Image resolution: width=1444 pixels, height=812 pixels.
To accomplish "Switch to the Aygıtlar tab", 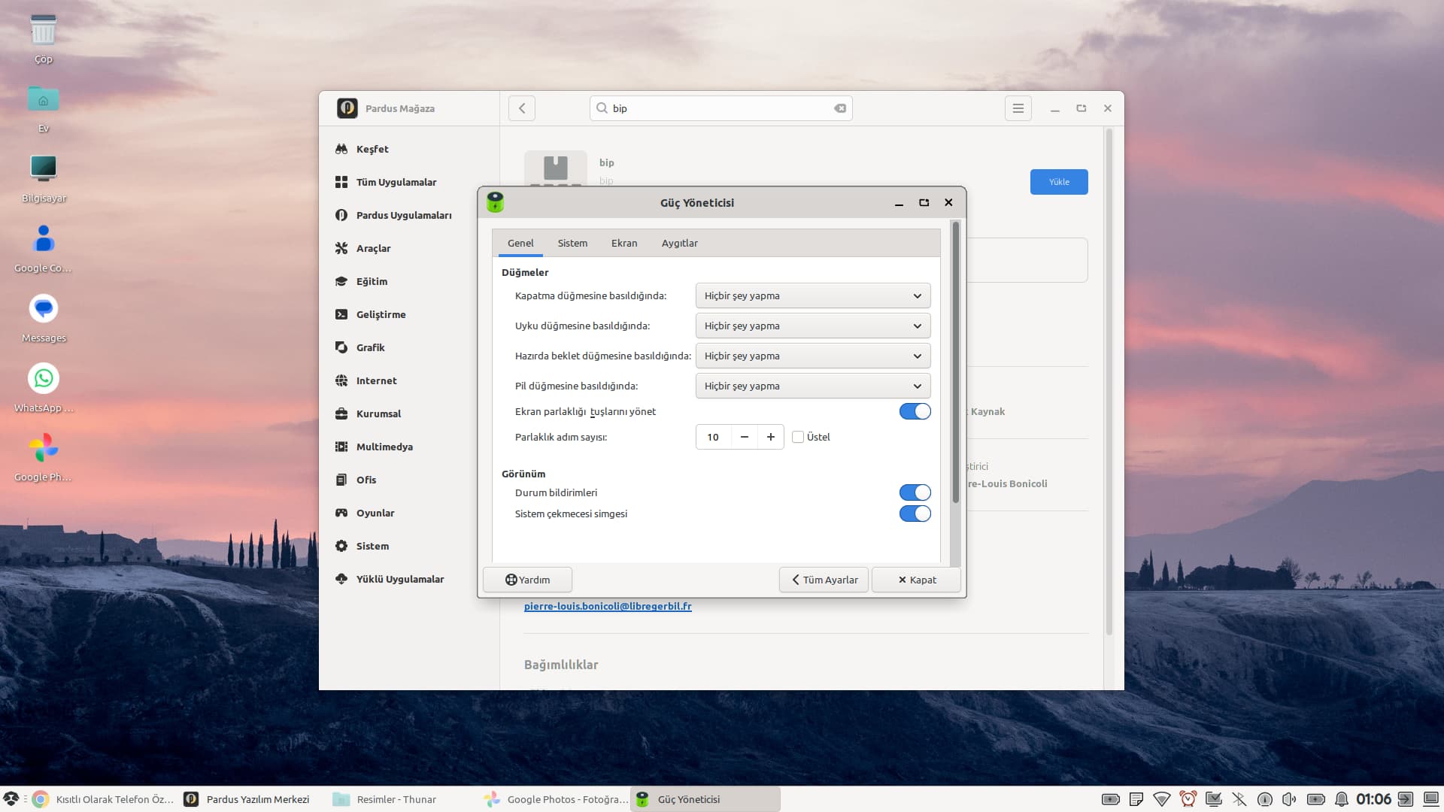I will (679, 243).
